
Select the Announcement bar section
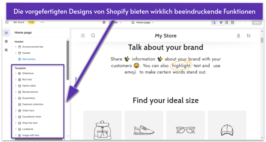33,47
